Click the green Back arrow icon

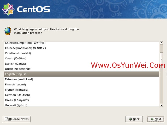click(130, 119)
